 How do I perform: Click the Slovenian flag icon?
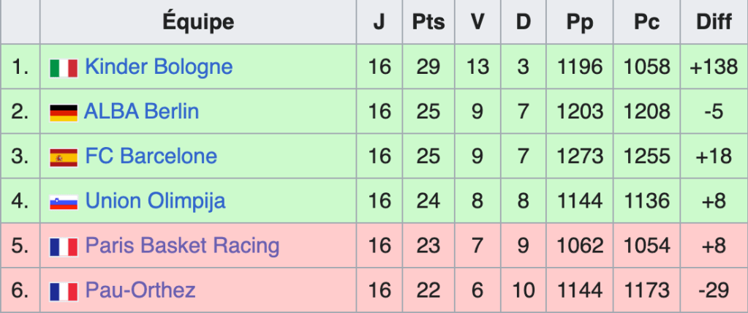64,202
